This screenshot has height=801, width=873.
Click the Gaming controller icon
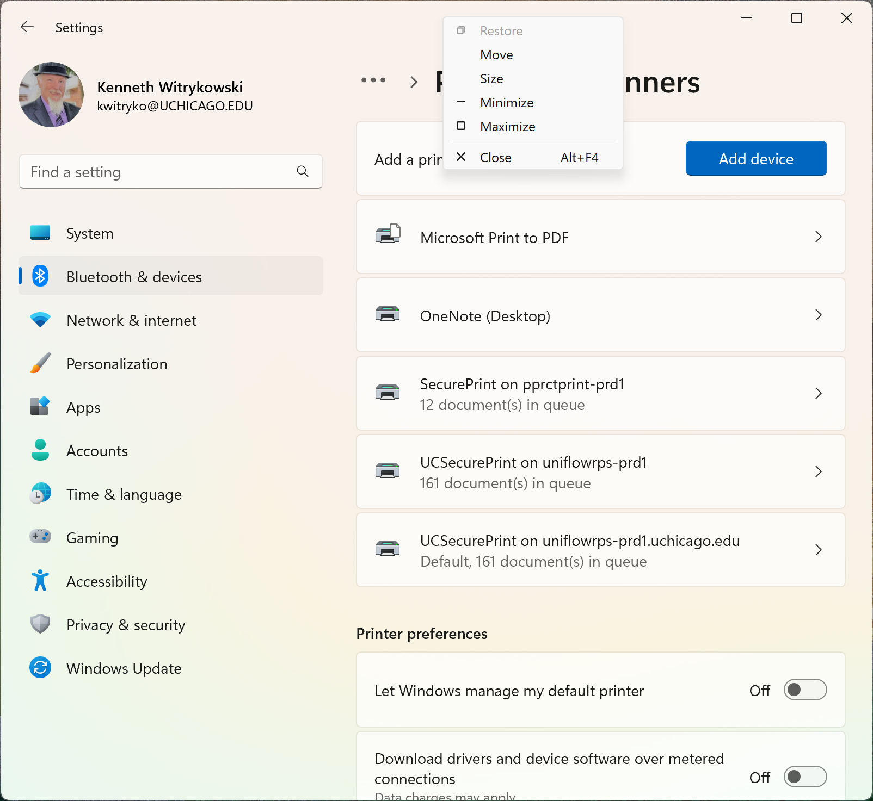(40, 537)
